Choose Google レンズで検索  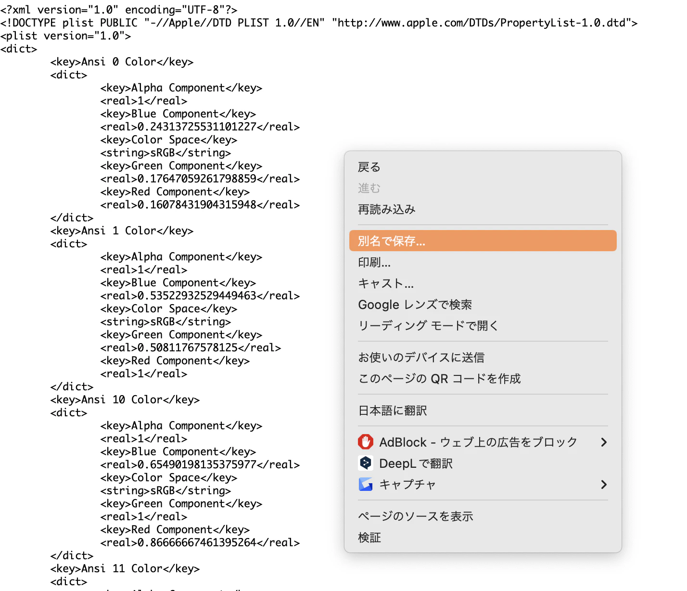[x=483, y=305]
